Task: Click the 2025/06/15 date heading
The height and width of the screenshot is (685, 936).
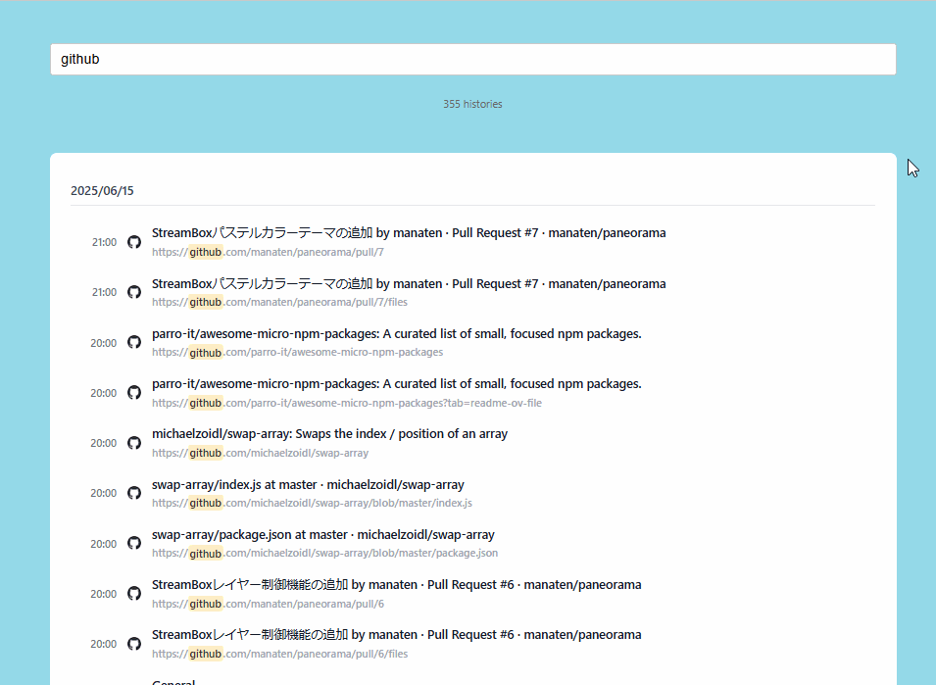Action: (102, 190)
